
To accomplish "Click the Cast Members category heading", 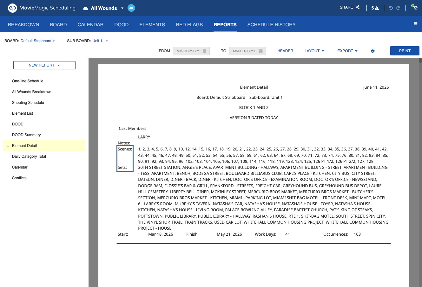I will tap(133, 129).
